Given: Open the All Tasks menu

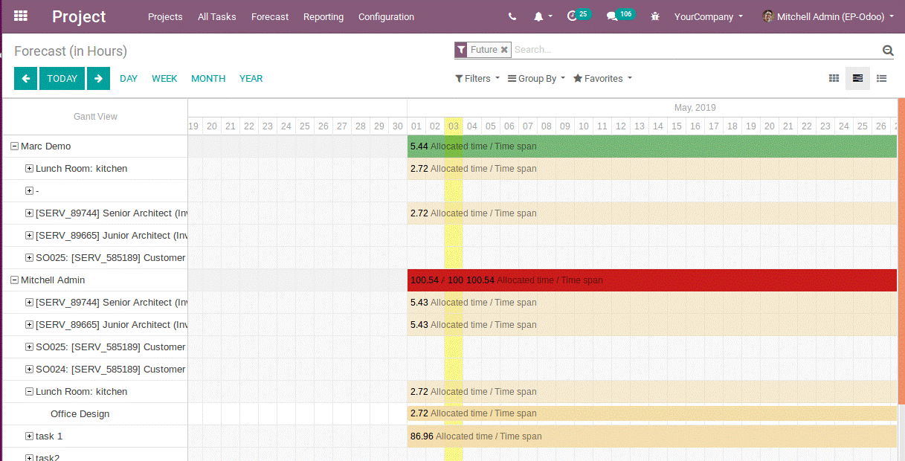Looking at the screenshot, I should tap(217, 16).
